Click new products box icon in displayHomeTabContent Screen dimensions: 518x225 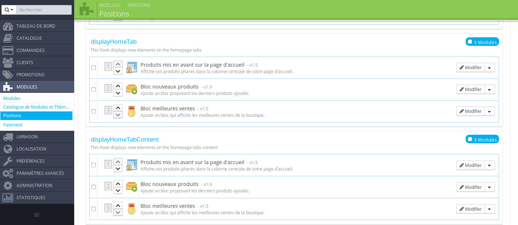point(132,187)
